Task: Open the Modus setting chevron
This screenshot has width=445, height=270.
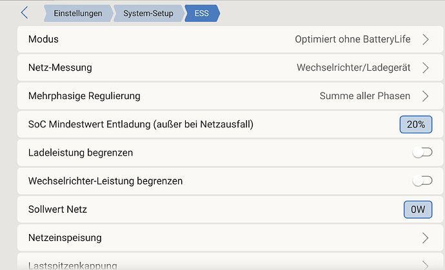Action: tap(425, 39)
